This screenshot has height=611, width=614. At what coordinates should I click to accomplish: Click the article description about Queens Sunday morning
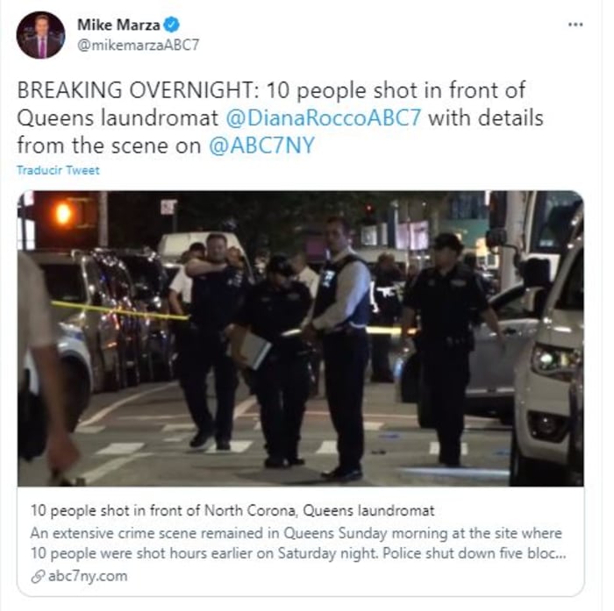(x=298, y=544)
